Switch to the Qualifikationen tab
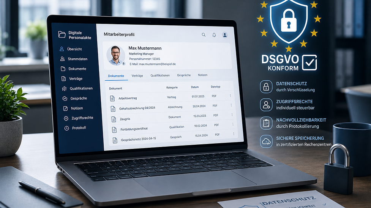 point(160,75)
